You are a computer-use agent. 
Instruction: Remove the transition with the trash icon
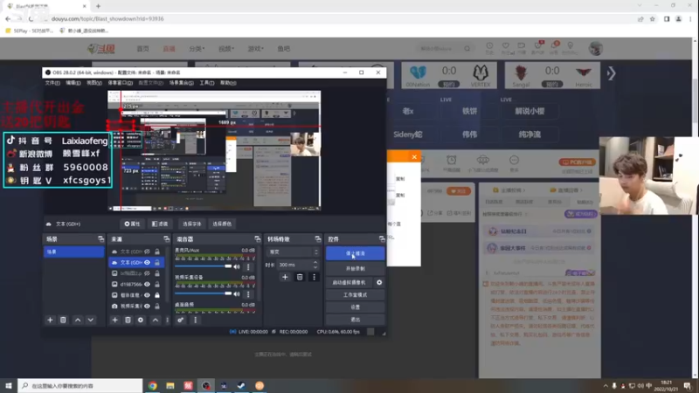click(x=300, y=277)
